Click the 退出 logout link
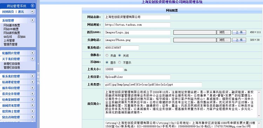Screen dimensions: 263x128 coord(21,12)
